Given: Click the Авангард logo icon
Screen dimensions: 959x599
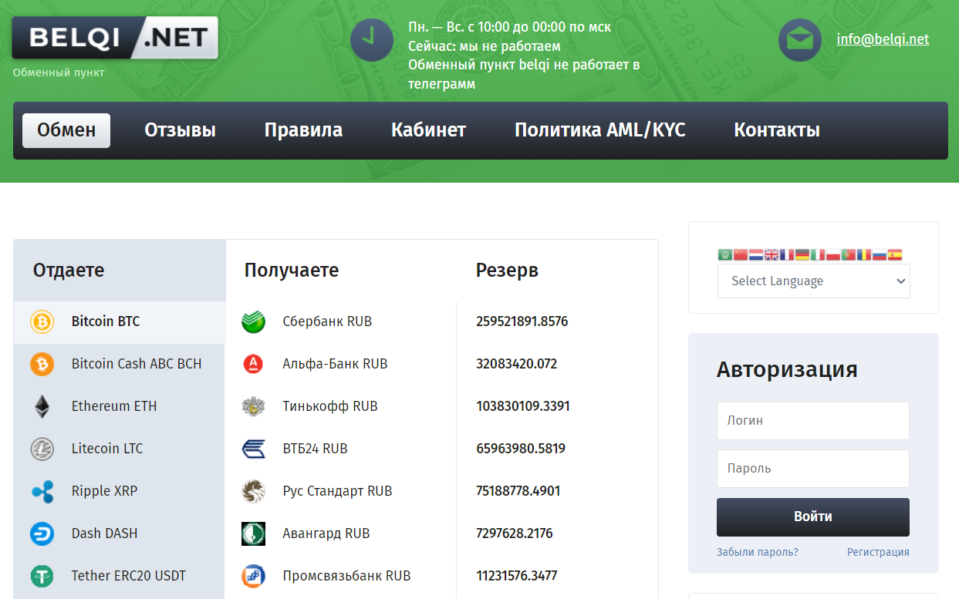Looking at the screenshot, I should pos(253,533).
